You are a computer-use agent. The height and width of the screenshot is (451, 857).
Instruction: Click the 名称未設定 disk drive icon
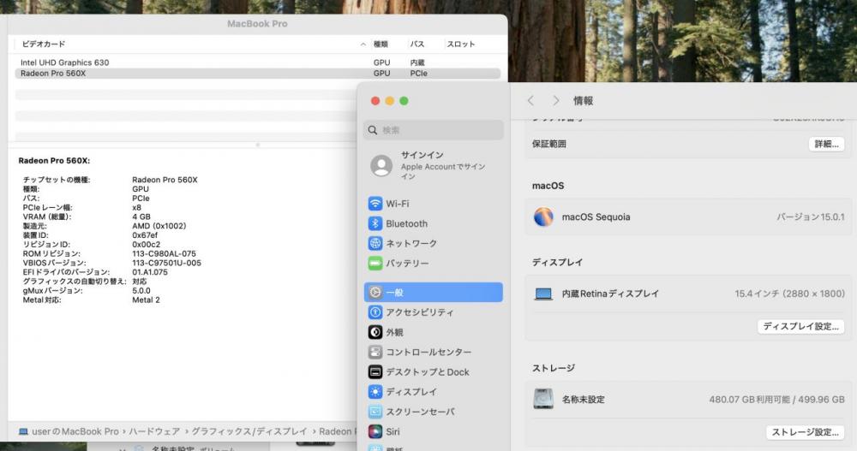point(543,399)
